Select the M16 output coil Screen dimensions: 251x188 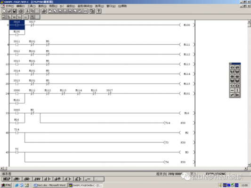pyautogui.click(x=187, y=113)
